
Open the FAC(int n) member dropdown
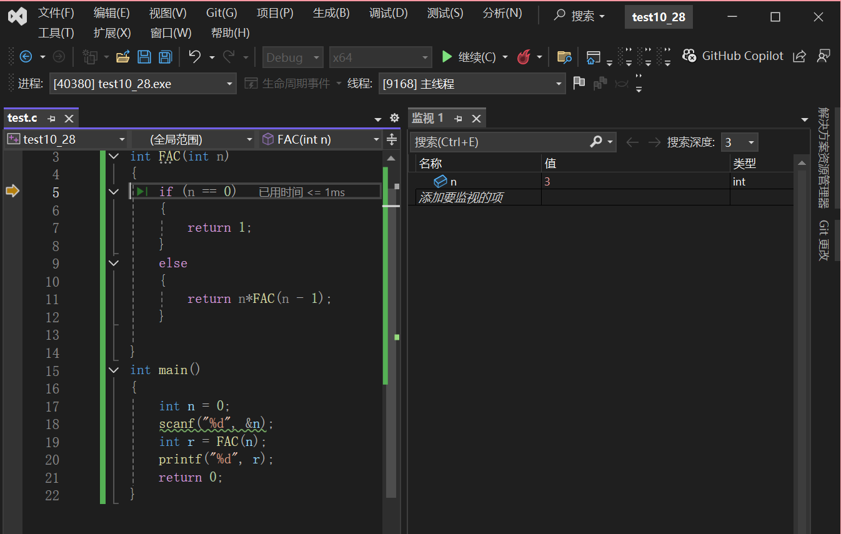click(321, 139)
